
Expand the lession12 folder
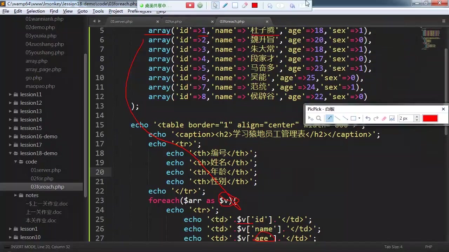pyautogui.click(x=11, y=103)
